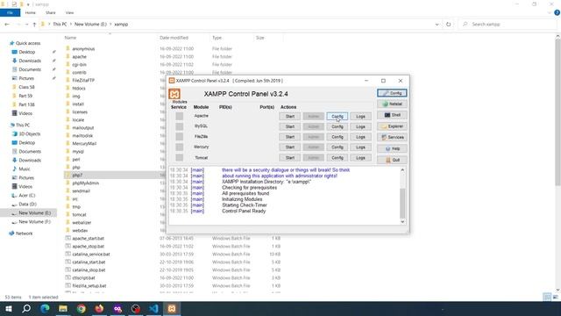Open Config for the FileZilla module
The width and height of the screenshot is (561, 316).
click(x=337, y=137)
